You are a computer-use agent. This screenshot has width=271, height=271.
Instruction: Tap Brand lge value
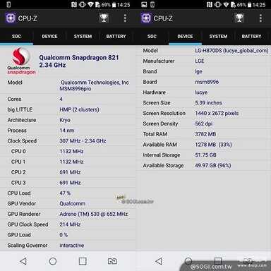(x=198, y=71)
